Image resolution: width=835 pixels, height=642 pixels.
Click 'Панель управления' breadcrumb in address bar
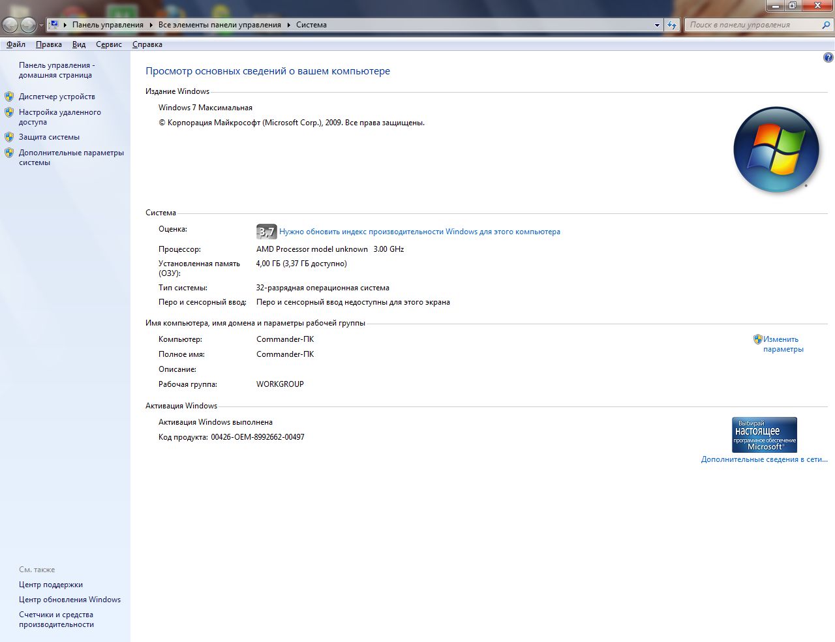[108, 25]
